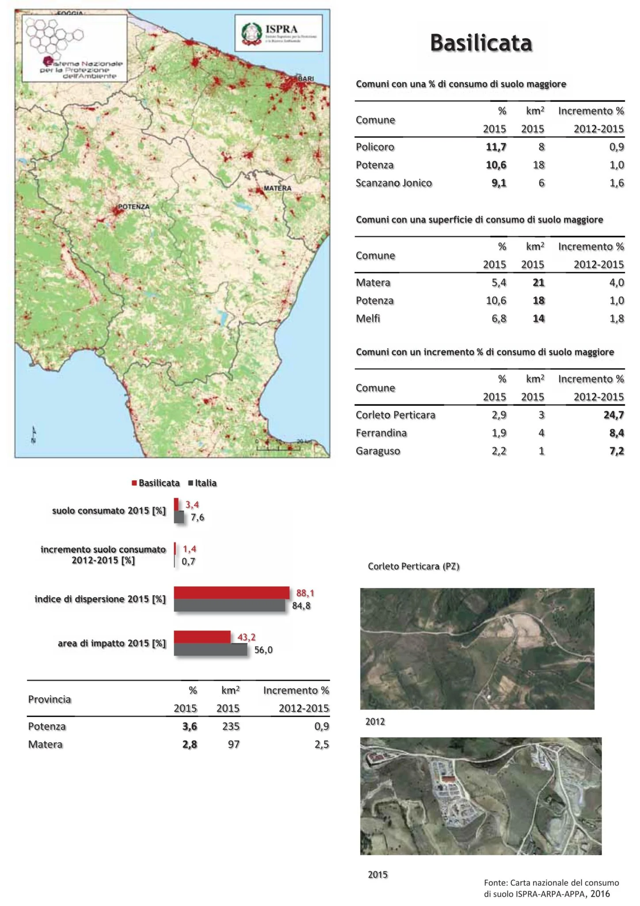Screen dimensions: 640x906
Task: Click the 'Corleto Perticara (PZ)' photo caption
Action: 414,566
